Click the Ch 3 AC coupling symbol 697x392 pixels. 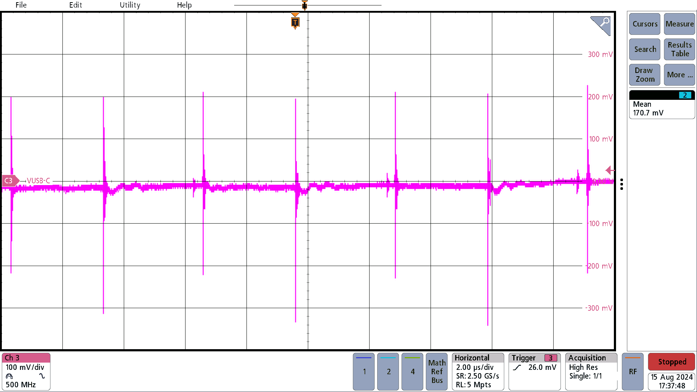tap(42, 376)
